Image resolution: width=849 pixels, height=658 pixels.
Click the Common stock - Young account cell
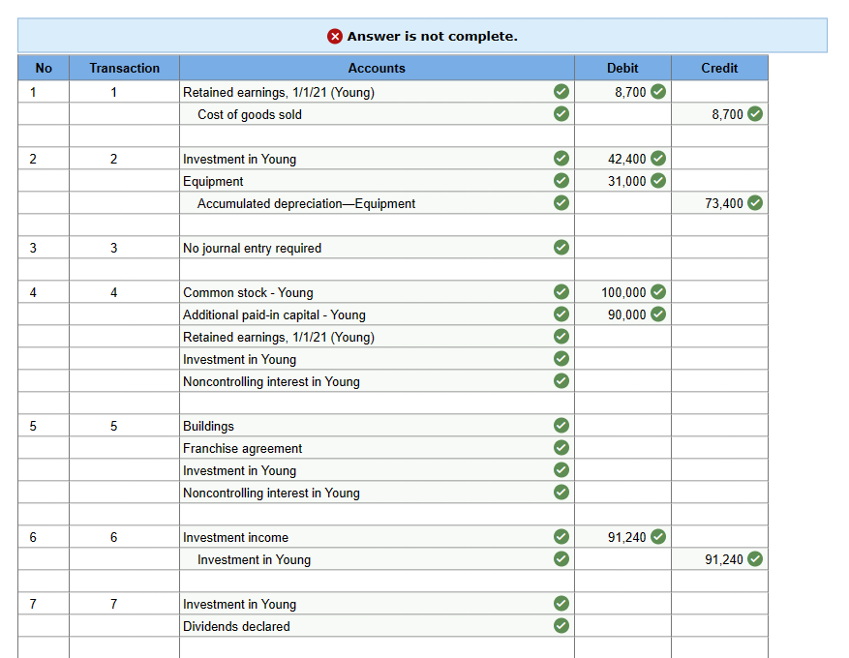tap(377, 292)
